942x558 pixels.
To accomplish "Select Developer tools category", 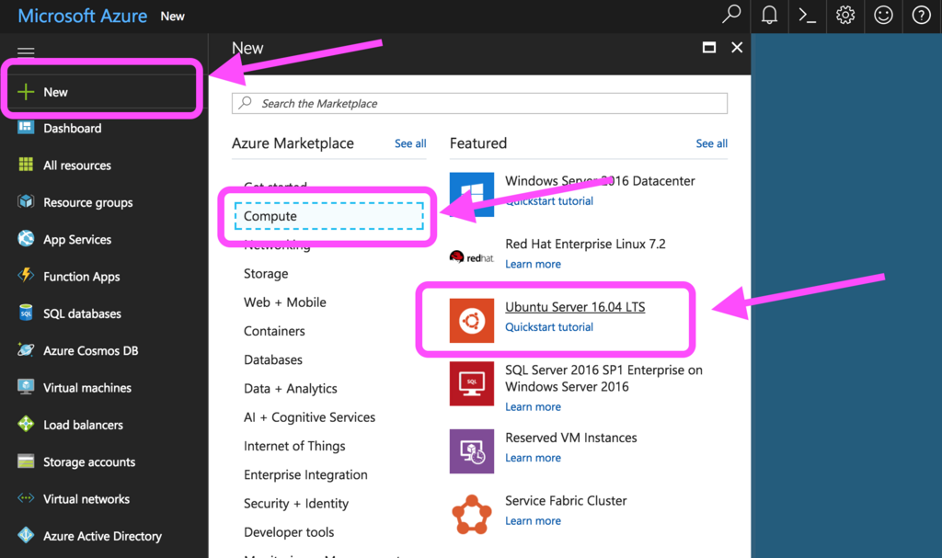I will 288,532.
